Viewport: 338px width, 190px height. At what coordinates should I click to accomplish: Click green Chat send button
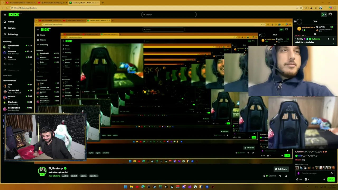coord(331,179)
